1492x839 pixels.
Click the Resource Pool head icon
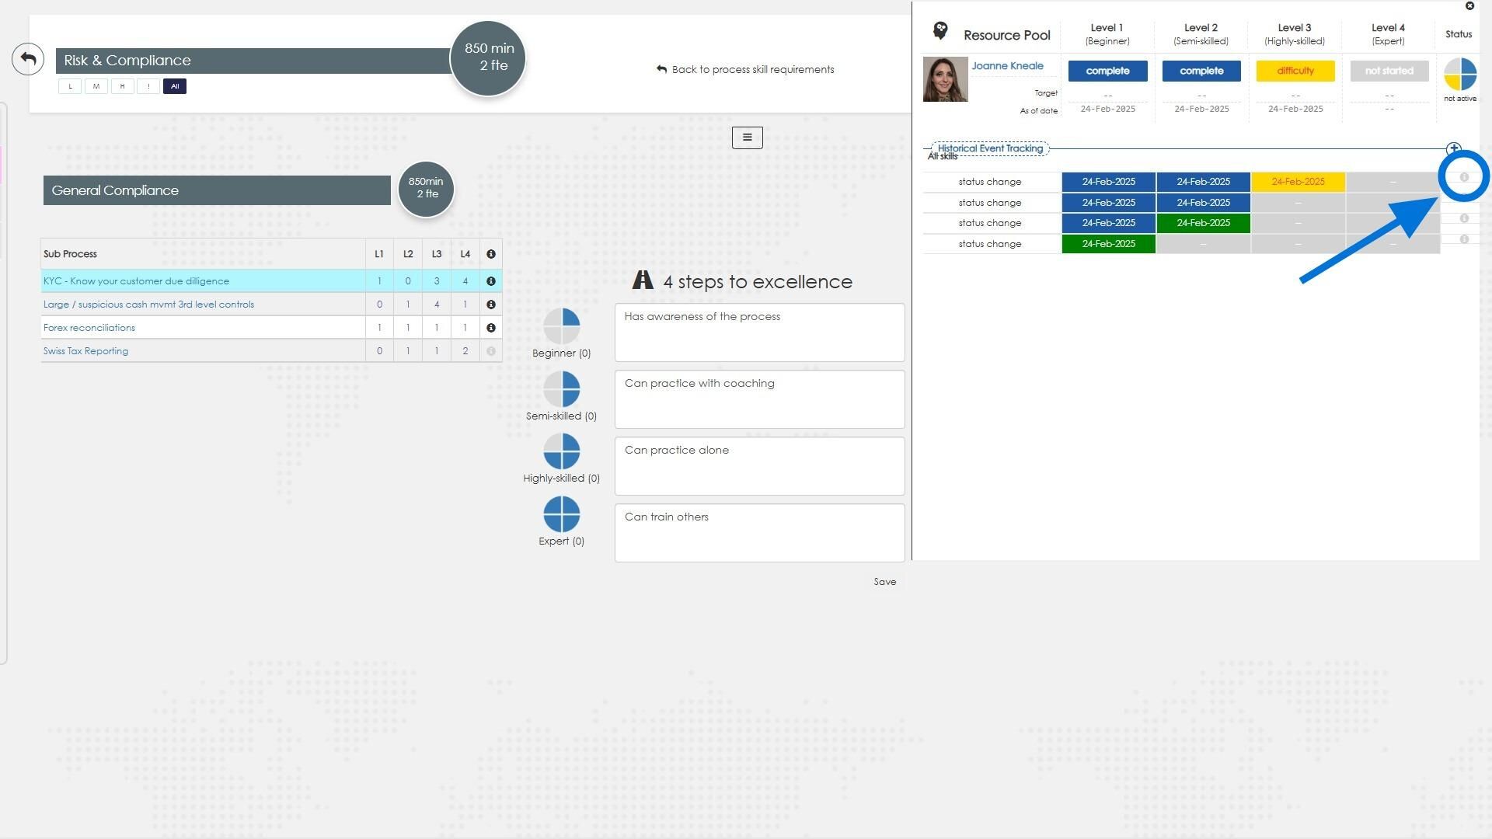click(940, 31)
